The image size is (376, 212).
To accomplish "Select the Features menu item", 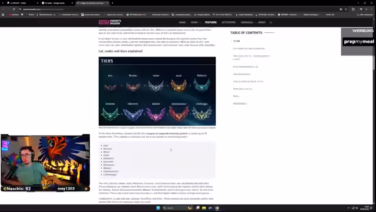I will pyautogui.click(x=210, y=22).
